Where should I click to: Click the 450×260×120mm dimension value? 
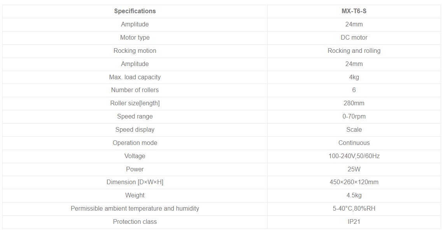pyautogui.click(x=354, y=182)
